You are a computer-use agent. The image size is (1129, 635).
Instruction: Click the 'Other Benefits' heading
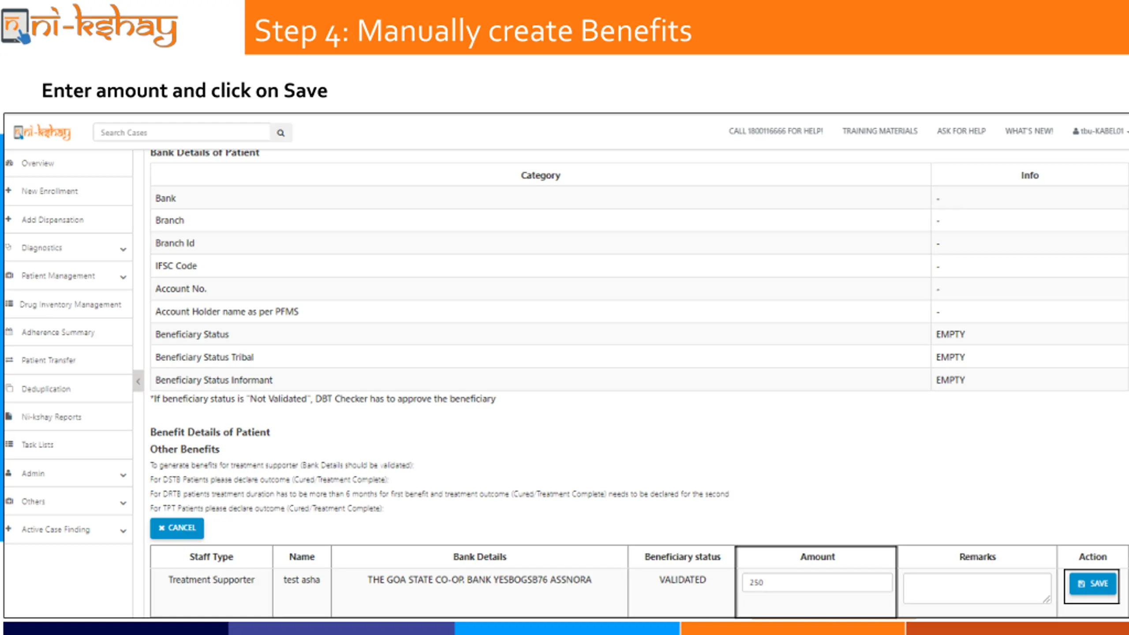click(185, 449)
